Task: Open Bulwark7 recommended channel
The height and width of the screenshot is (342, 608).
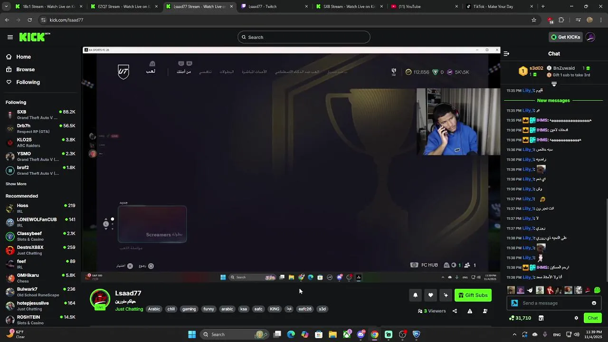Action: 40,292
